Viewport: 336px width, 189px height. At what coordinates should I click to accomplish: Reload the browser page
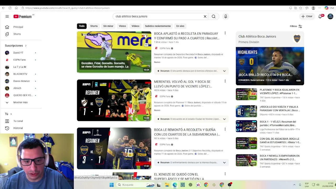click(x=10, y=8)
